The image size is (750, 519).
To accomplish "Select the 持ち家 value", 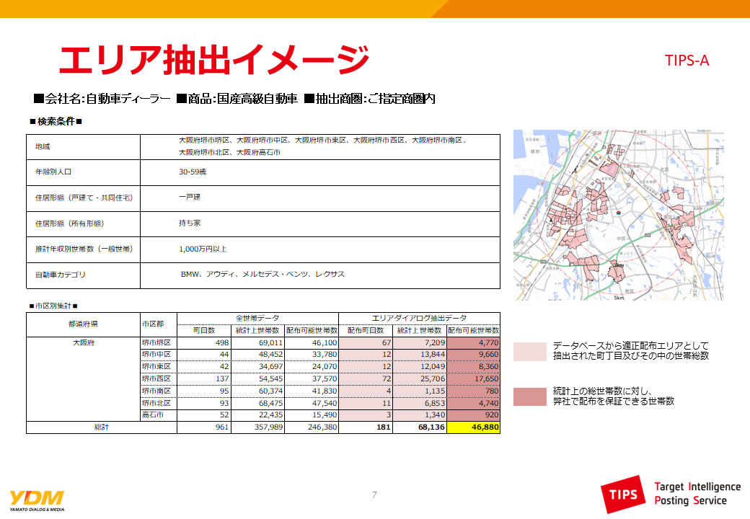I will click(x=190, y=223).
